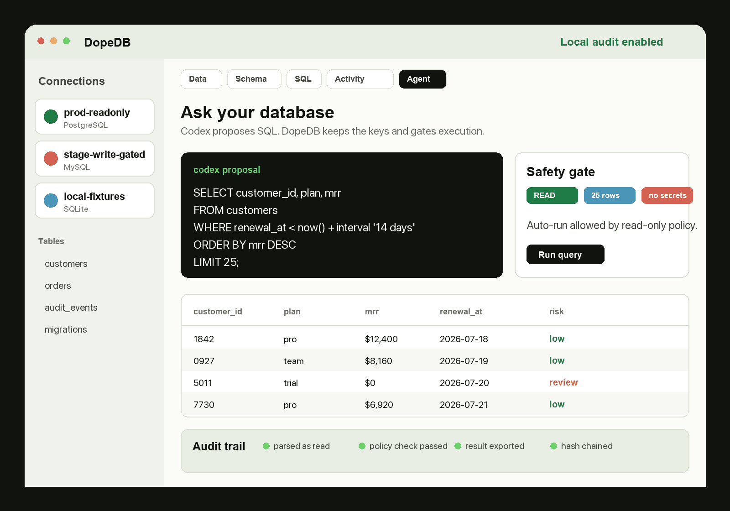Open the audit_events table

coord(71,308)
